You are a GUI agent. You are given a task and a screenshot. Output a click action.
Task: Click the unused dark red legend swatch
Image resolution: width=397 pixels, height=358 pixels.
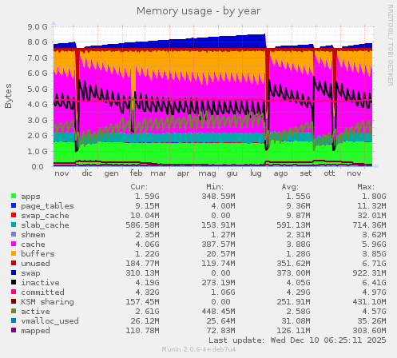coord(14,263)
